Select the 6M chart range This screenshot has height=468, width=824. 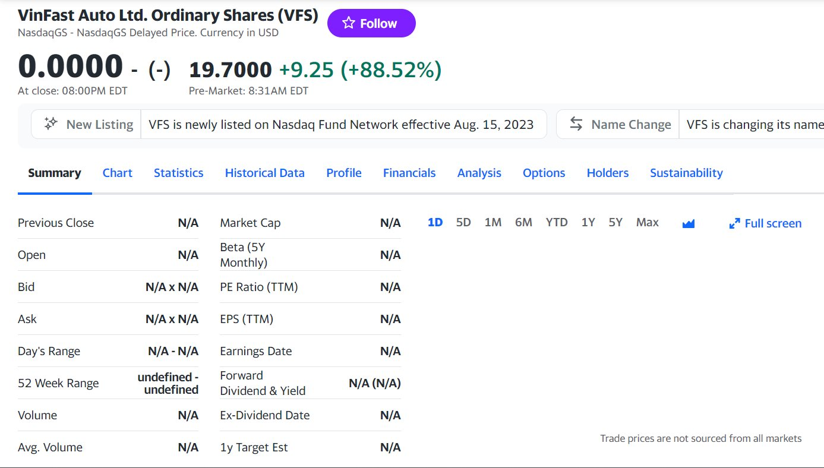coord(523,222)
